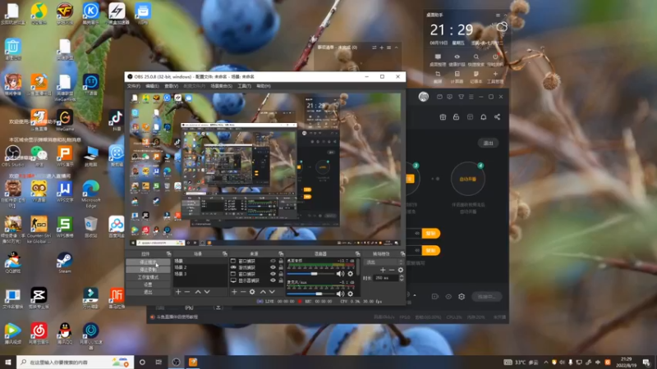Open the Help (H) menu in OBS
This screenshot has width=657, height=369.
click(x=264, y=86)
